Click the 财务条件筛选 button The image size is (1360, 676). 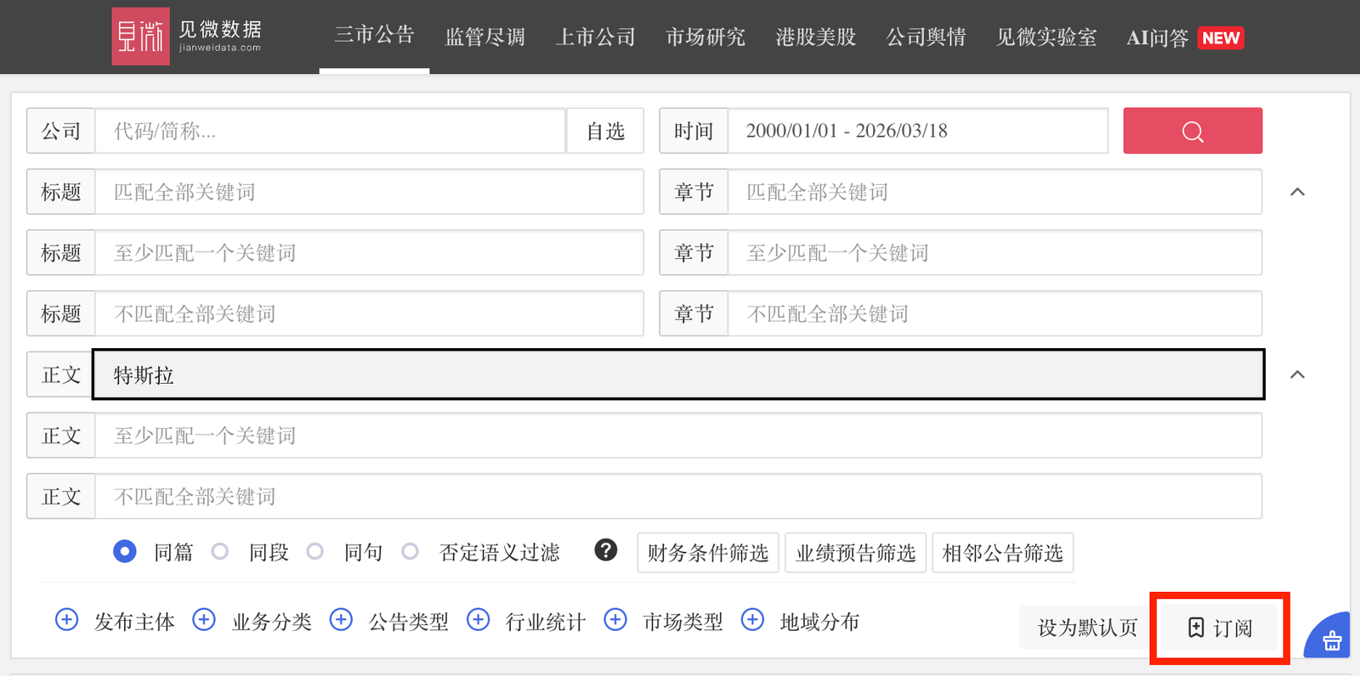708,553
